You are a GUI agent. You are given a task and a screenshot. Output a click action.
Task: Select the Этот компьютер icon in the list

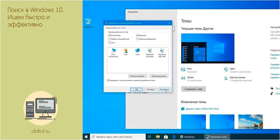tap(114, 53)
